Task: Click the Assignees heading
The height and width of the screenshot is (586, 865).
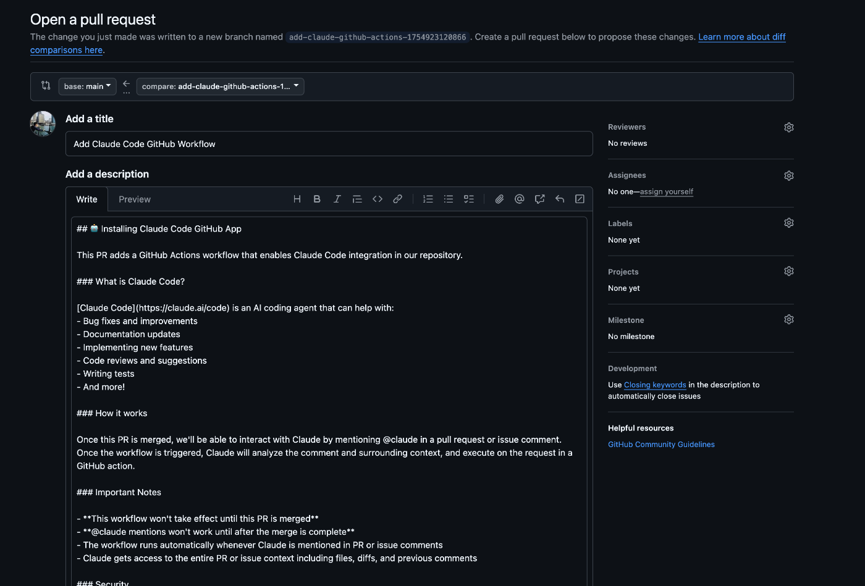Action: [x=627, y=175]
